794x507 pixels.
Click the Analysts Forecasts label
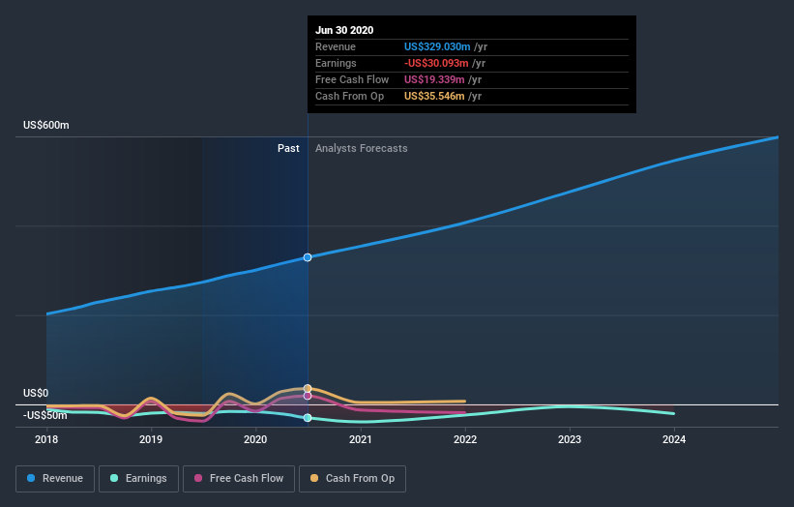pyautogui.click(x=361, y=148)
